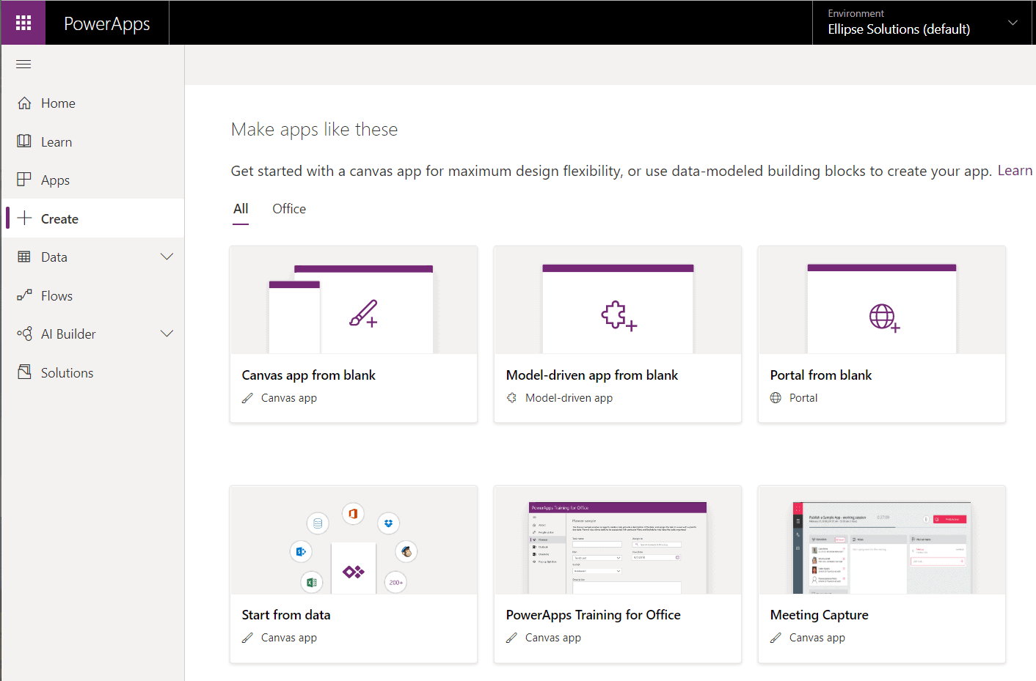The image size is (1036, 681).
Task: Click Canvas app from blank title
Action: tap(308, 375)
